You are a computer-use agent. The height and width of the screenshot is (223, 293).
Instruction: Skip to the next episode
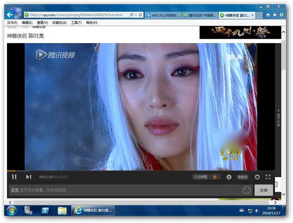pos(29,177)
